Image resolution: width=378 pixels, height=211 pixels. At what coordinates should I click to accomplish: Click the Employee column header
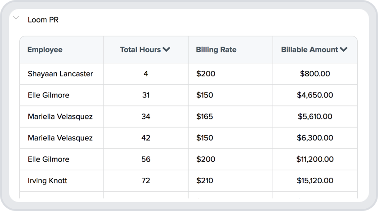(45, 50)
